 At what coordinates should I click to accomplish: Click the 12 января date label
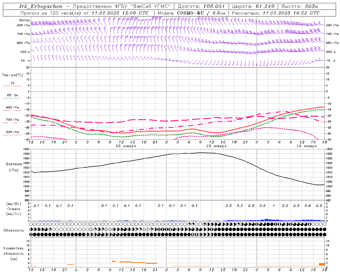pos(126,146)
